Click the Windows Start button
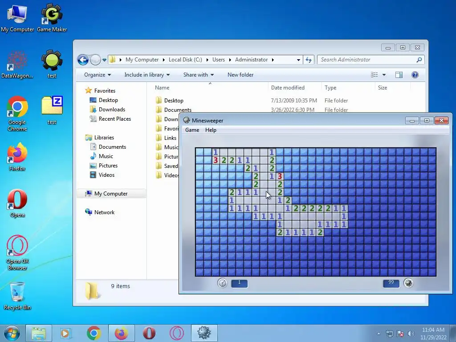Image resolution: width=456 pixels, height=342 pixels. tap(12, 333)
